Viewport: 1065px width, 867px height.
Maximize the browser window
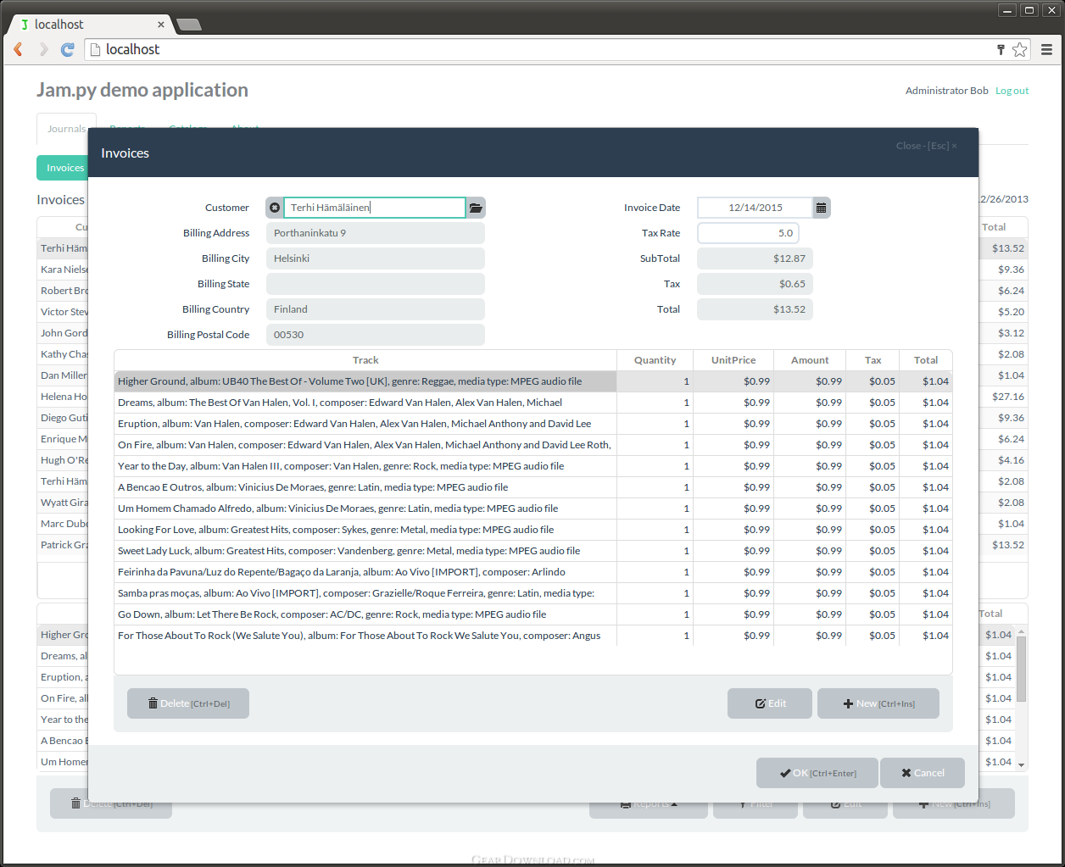pyautogui.click(x=1029, y=10)
